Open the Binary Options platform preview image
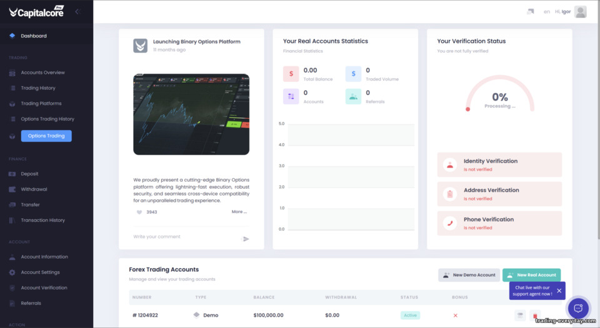The width and height of the screenshot is (600, 328). pyautogui.click(x=191, y=114)
